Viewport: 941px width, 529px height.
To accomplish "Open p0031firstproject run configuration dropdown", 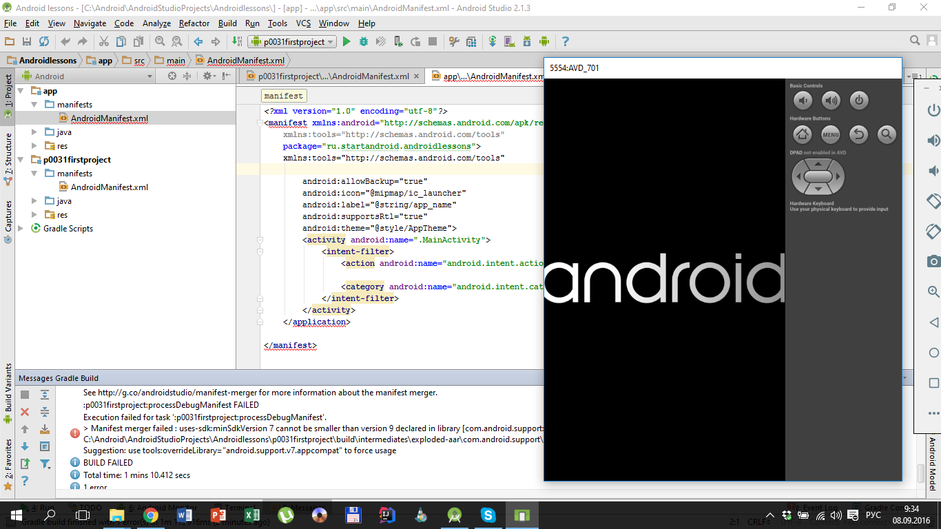I will pyautogui.click(x=292, y=41).
